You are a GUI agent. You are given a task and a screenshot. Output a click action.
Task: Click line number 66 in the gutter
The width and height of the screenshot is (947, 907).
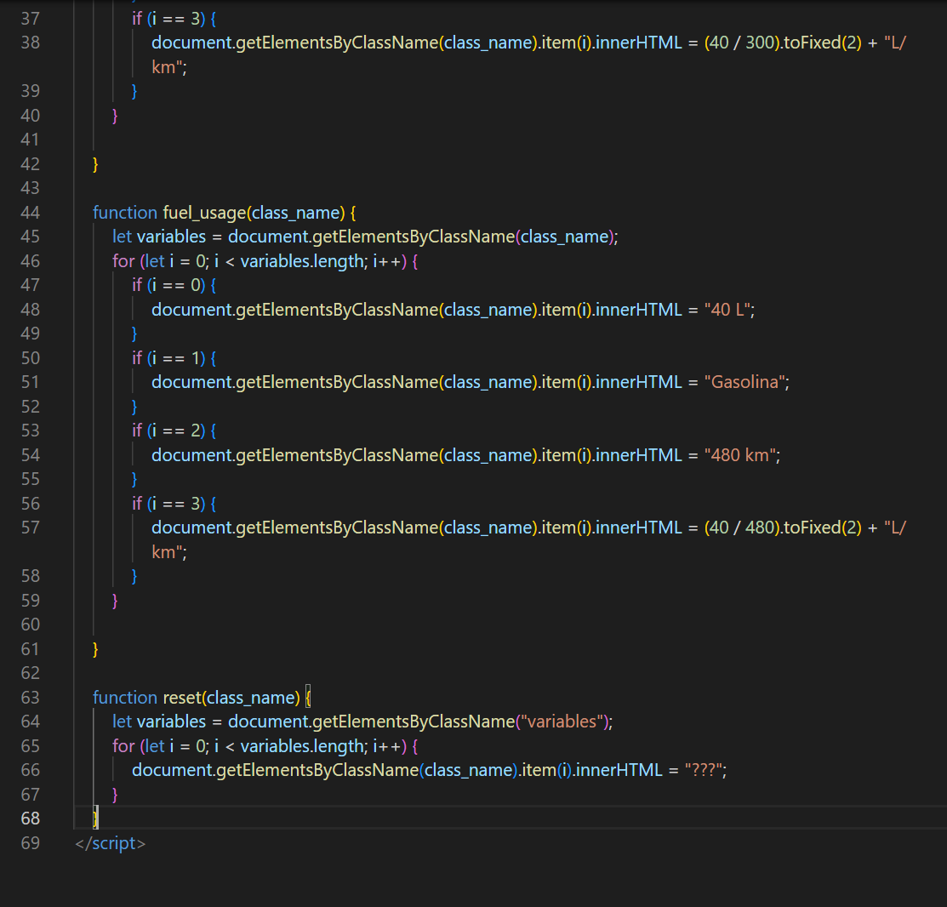coord(30,770)
